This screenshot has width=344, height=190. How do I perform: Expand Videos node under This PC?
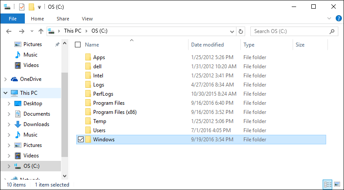(9, 156)
